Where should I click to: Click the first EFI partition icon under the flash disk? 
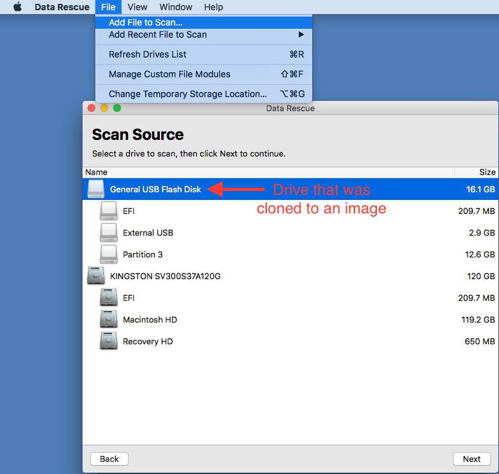click(109, 211)
